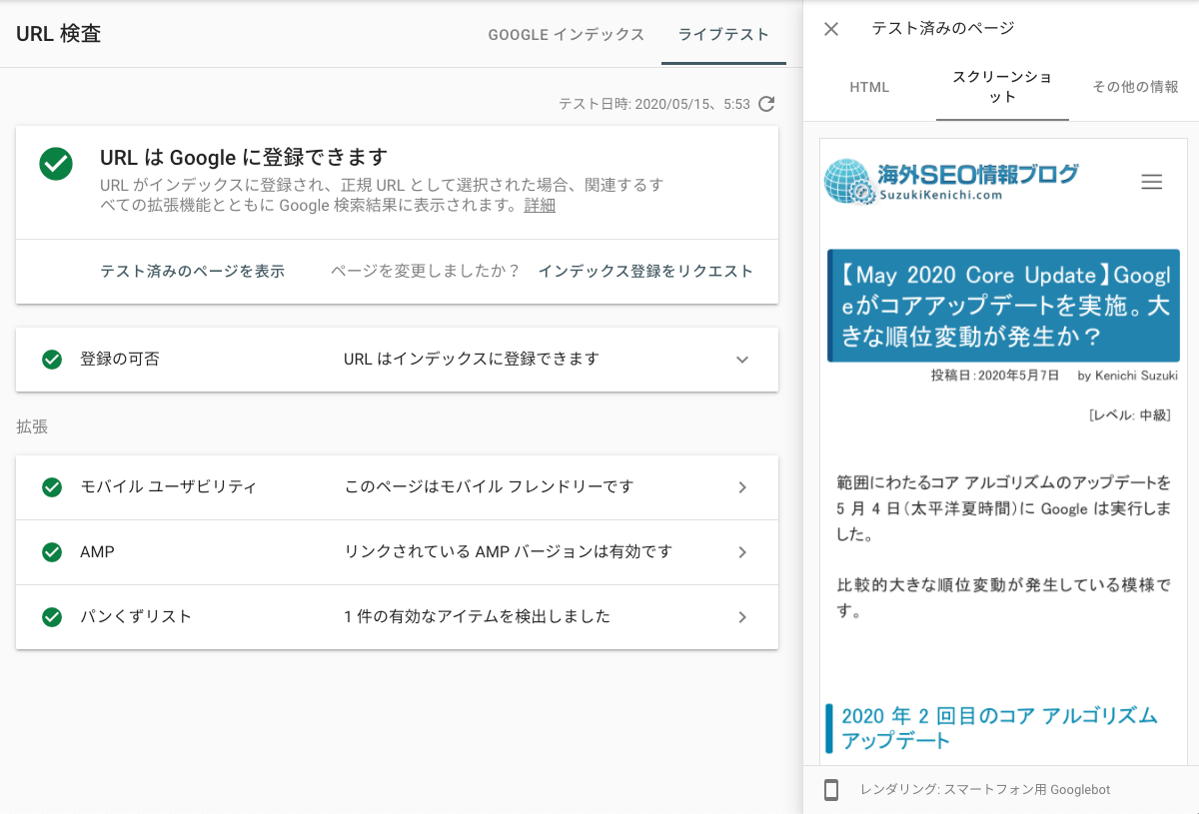
Task: Open the 詳細 link
Action: tap(540, 206)
